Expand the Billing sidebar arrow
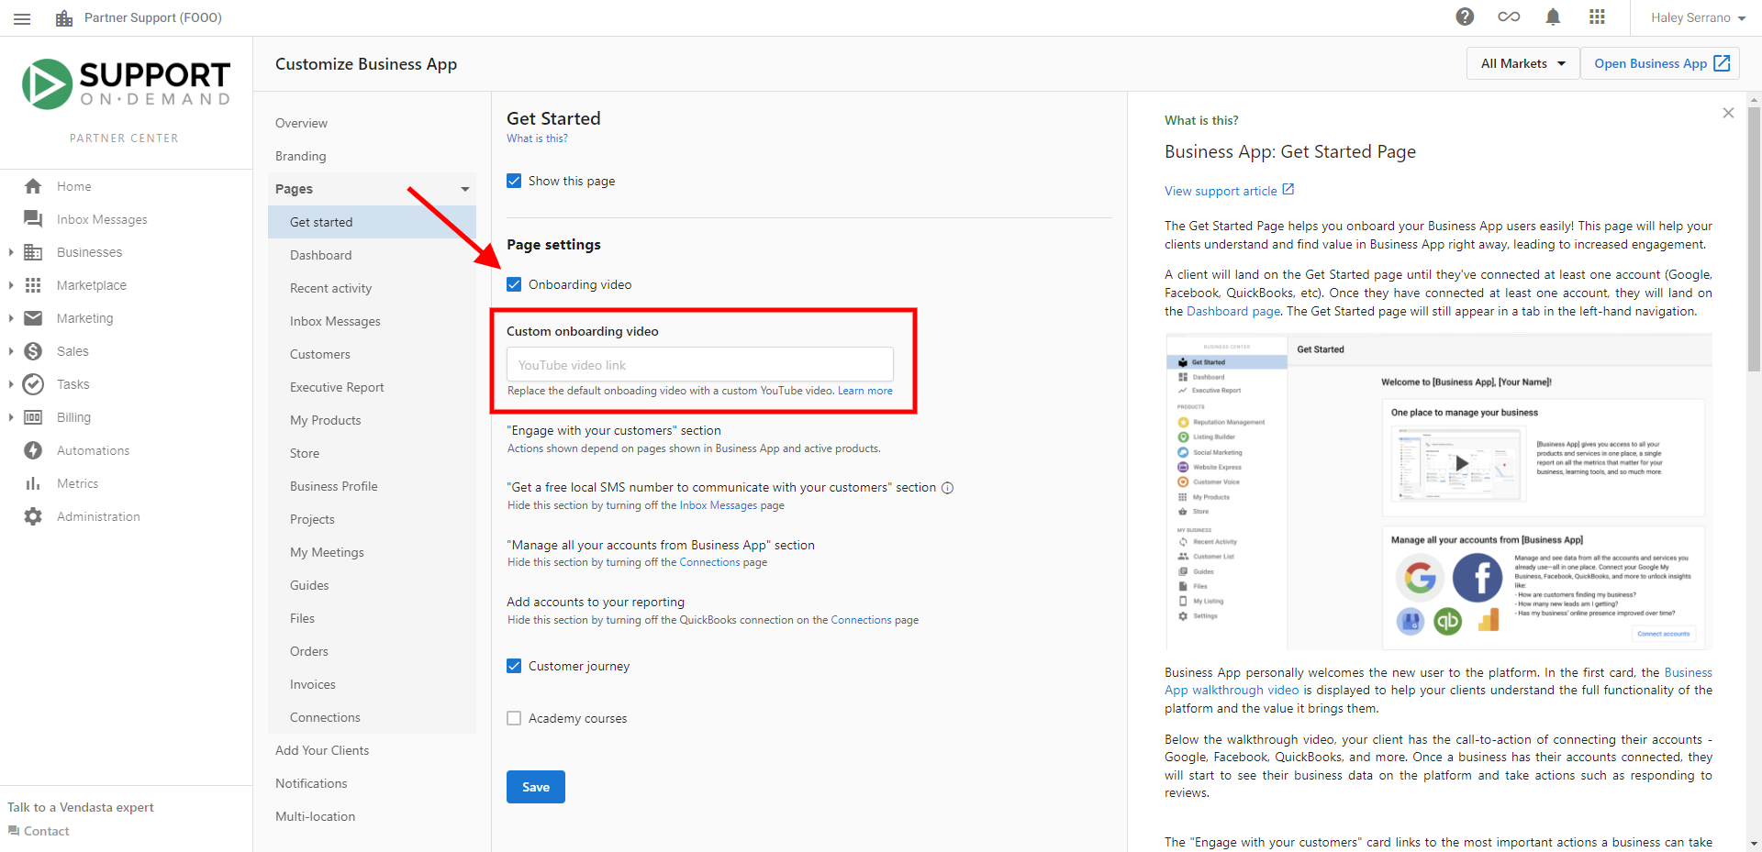 pyautogui.click(x=10, y=417)
